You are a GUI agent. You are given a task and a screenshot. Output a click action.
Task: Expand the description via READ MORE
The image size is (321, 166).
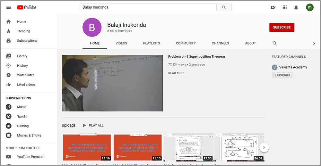pos(177,73)
